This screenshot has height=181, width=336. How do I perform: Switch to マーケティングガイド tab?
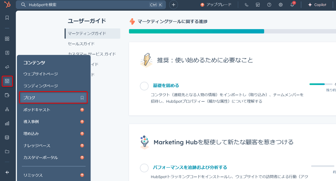coord(93,33)
